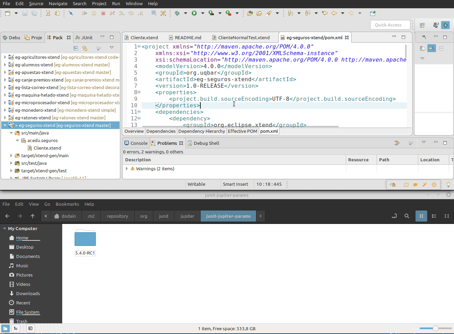Screen dimensions: 454x334
Task: Run the project with the green play icon
Action: [x=194, y=13]
